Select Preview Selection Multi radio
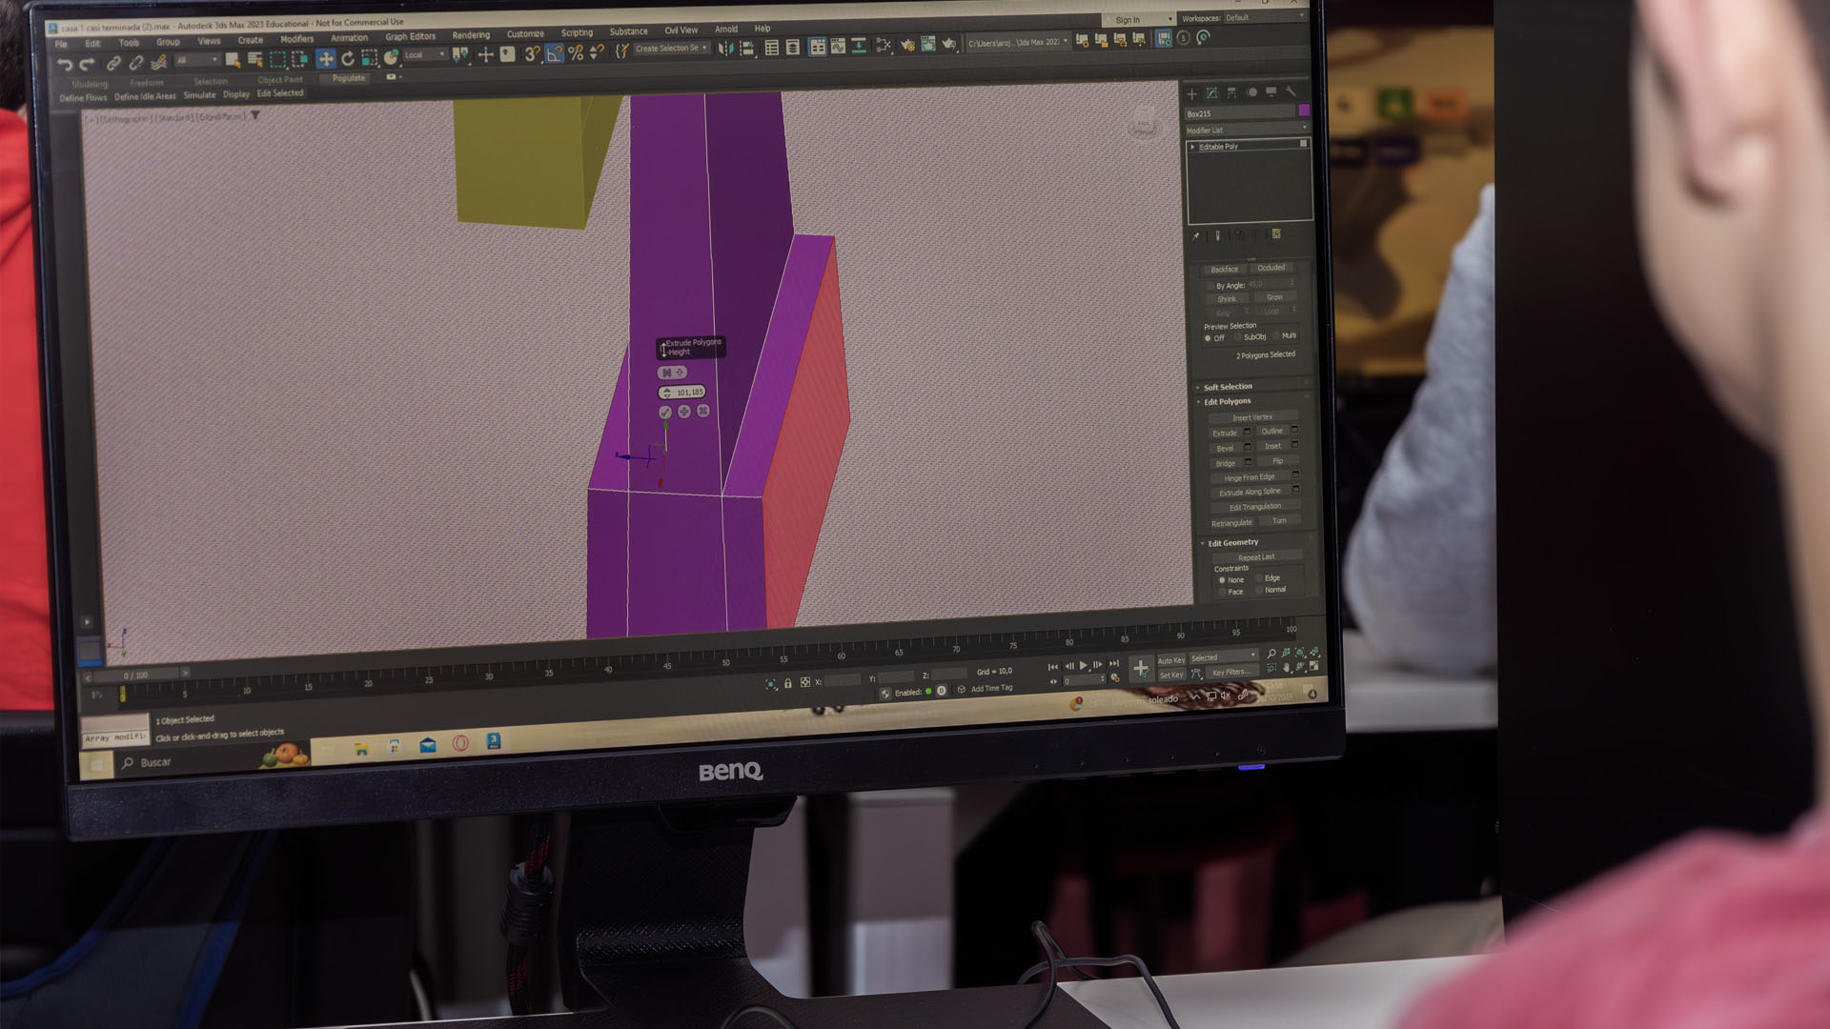 1276,335
